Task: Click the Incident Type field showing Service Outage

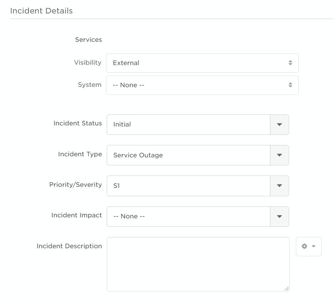Action: click(x=188, y=155)
